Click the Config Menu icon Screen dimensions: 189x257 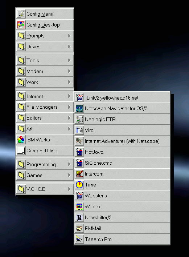pos(21,14)
